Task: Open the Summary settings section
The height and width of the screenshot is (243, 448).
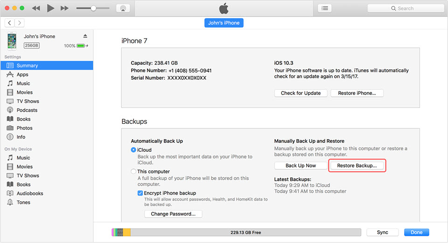Action: 47,66
